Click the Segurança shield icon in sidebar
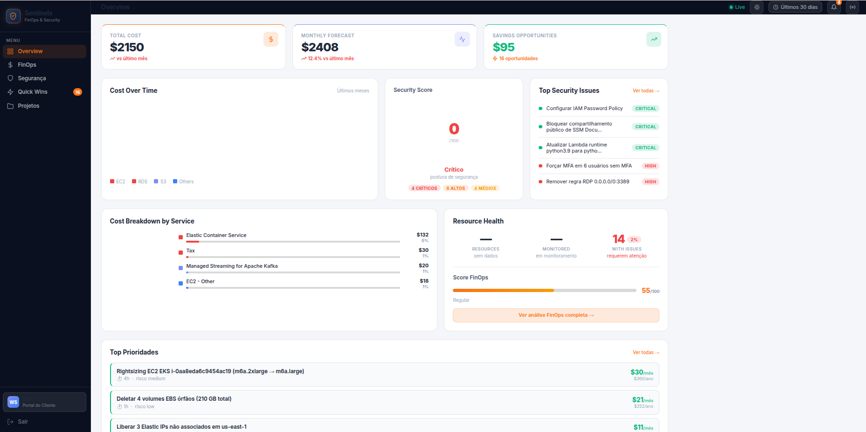 point(10,78)
